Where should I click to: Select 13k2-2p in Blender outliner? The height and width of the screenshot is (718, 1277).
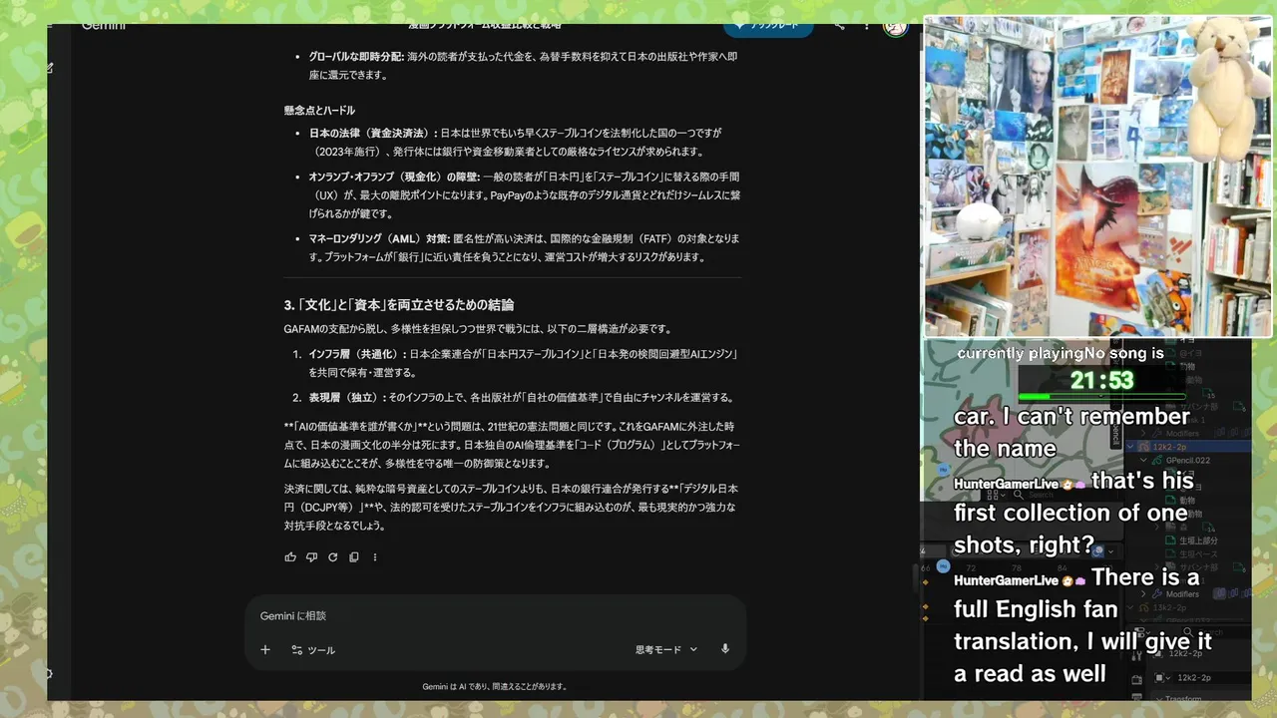pyautogui.click(x=1167, y=607)
